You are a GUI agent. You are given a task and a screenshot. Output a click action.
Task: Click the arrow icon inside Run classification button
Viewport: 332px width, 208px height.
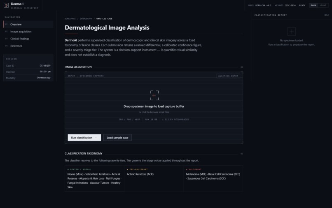pyautogui.click(x=96, y=138)
